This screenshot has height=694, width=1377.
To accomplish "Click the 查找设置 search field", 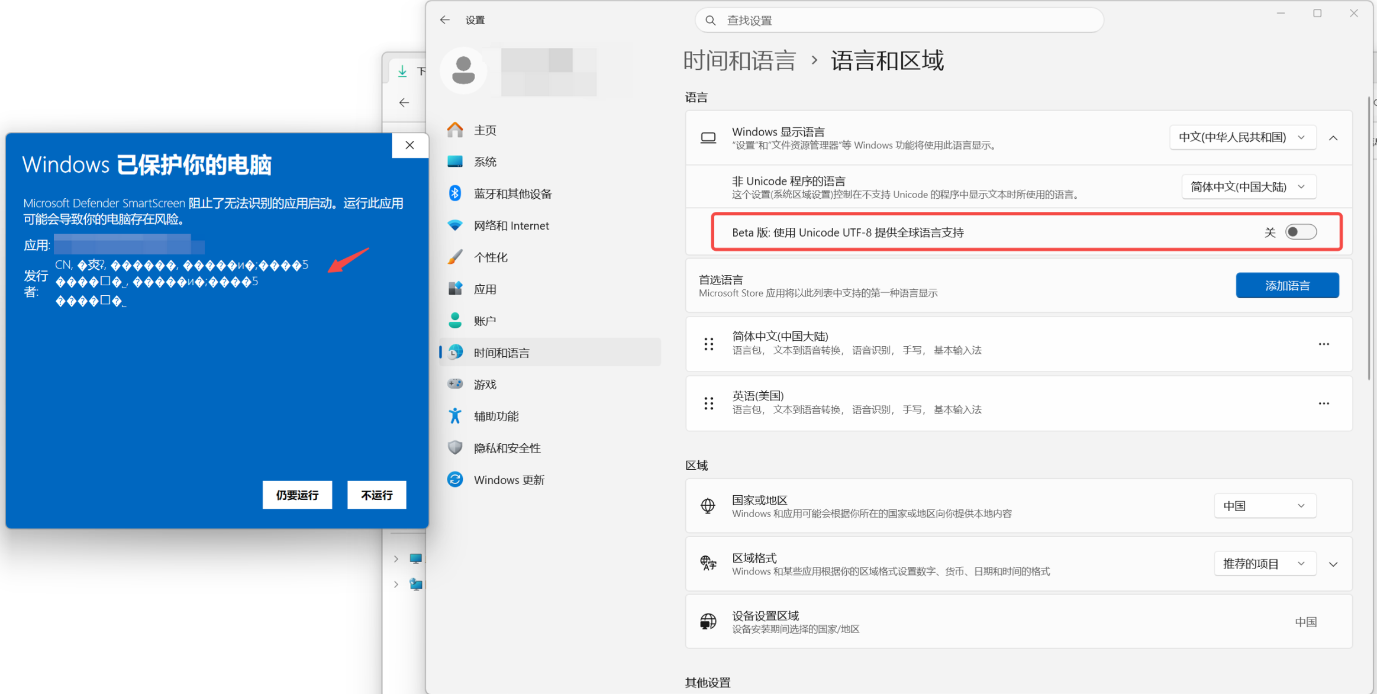I will pyautogui.click(x=899, y=20).
